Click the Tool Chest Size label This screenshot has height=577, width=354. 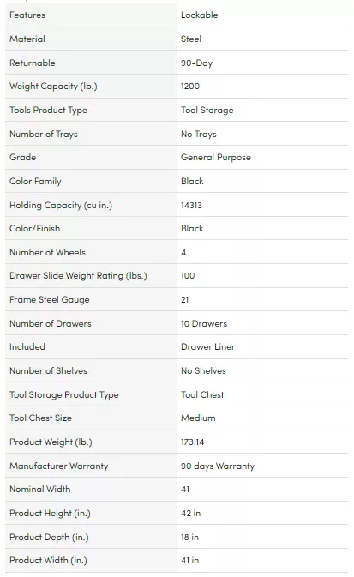pos(40,418)
